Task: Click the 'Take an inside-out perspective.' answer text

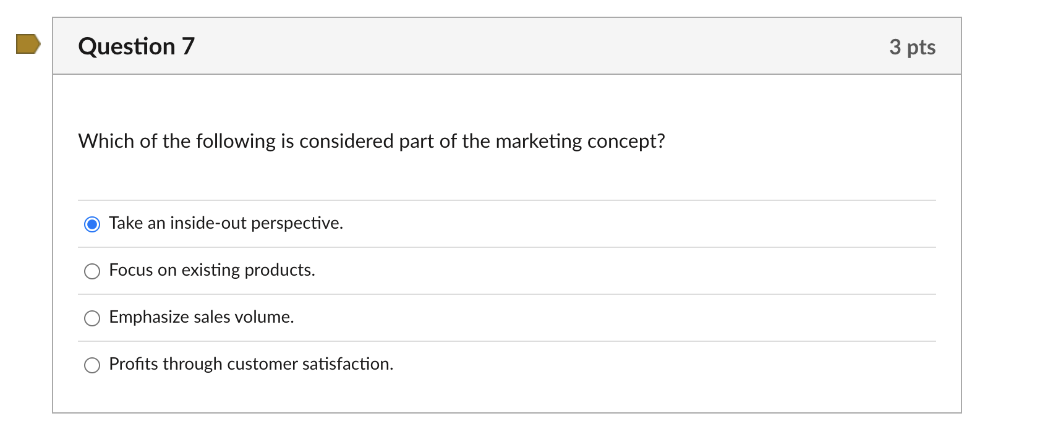Action: pyautogui.click(x=226, y=223)
